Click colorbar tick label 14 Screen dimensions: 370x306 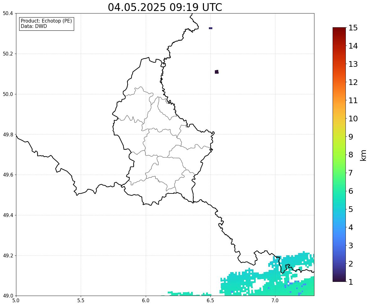point(353,46)
